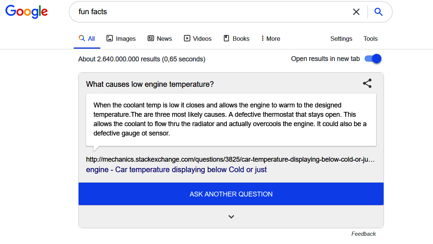The height and width of the screenshot is (244, 433).
Task: Click the Google logo
Action: 26,12
